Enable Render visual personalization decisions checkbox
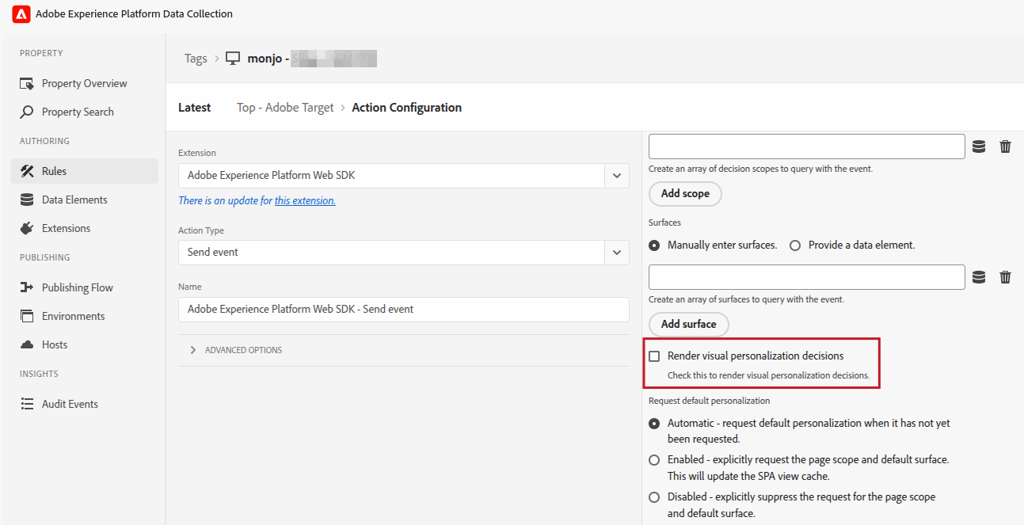Viewport: 1024px width, 525px height. pos(654,356)
